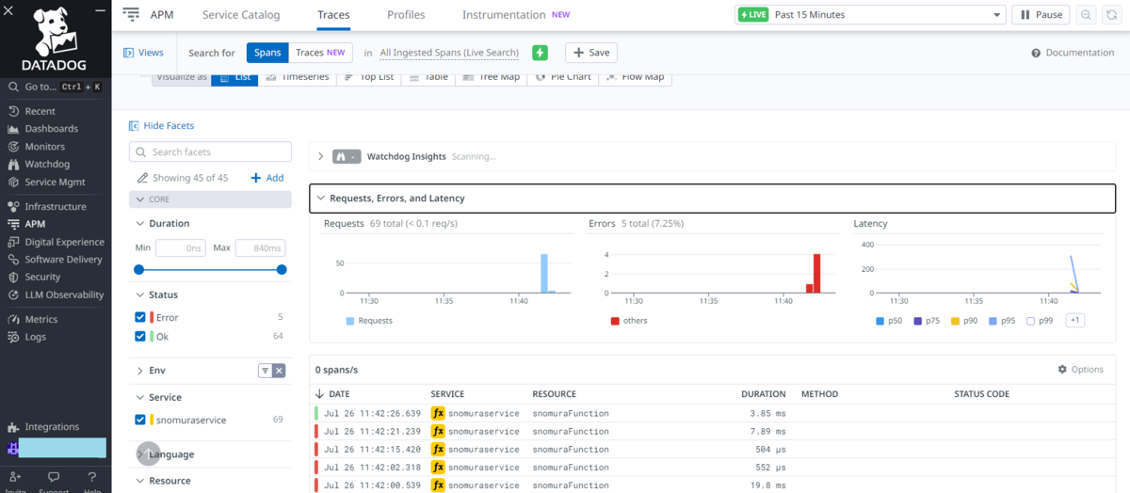Viewport: 1130px width, 493px height.
Task: Open Go to search in sidebar
Action: [x=56, y=87]
